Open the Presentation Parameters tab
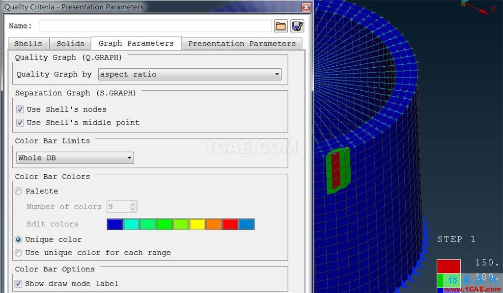 tap(242, 44)
